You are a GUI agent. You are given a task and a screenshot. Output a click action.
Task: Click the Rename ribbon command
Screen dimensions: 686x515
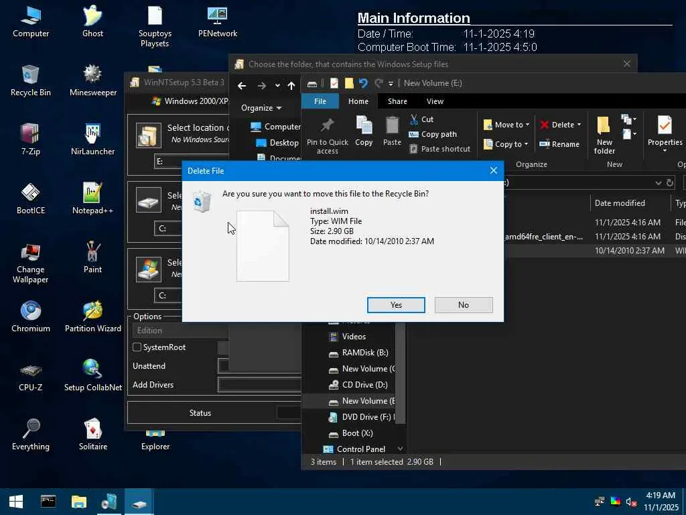pyautogui.click(x=559, y=144)
